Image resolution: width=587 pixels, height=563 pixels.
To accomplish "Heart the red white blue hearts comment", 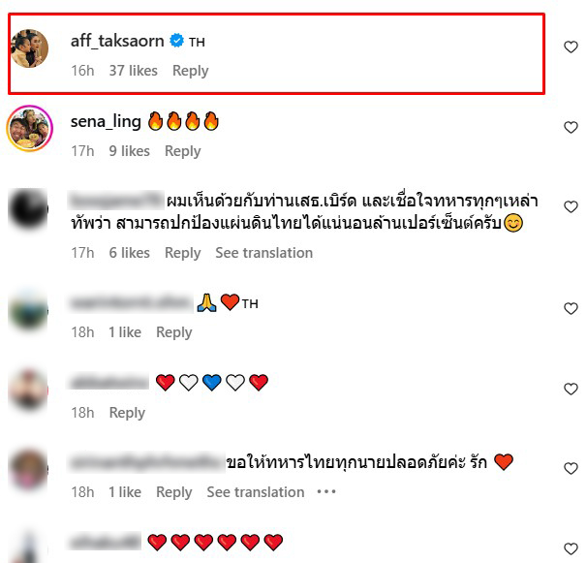I will [x=571, y=389].
